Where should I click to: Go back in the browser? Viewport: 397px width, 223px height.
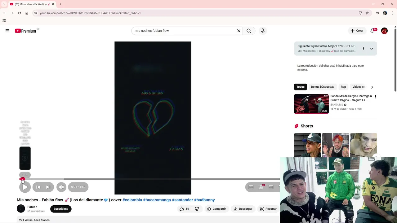click(4, 13)
